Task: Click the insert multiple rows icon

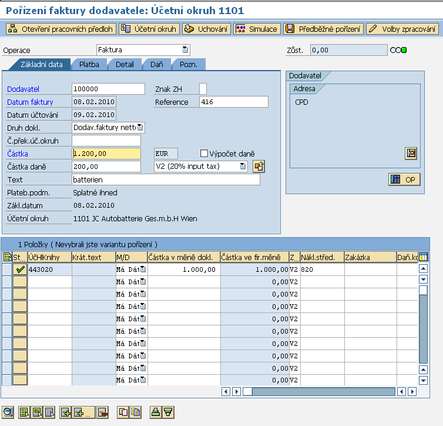Action: pyautogui.click(x=83, y=412)
